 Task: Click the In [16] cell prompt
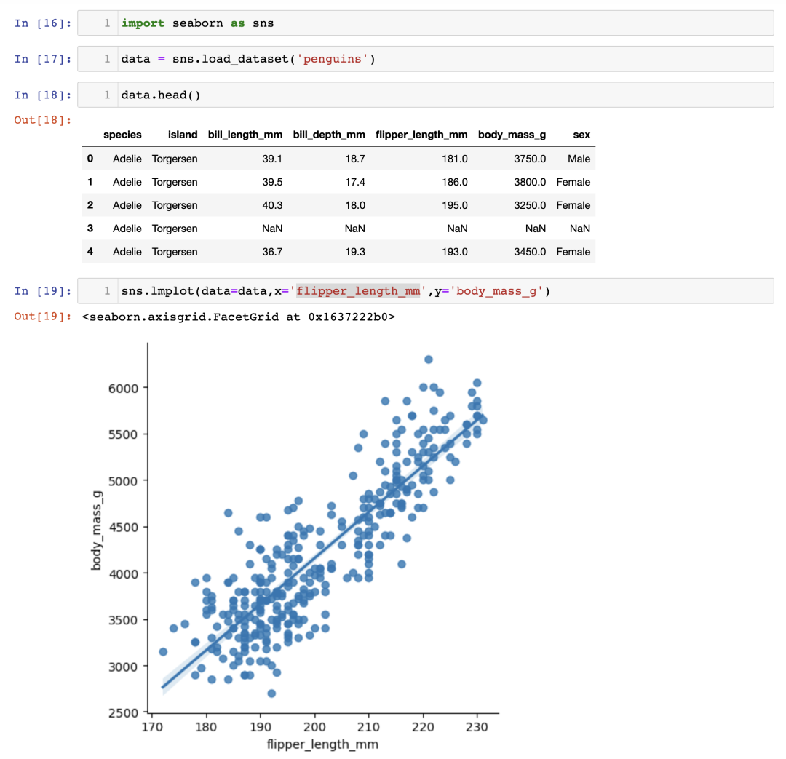43,23
